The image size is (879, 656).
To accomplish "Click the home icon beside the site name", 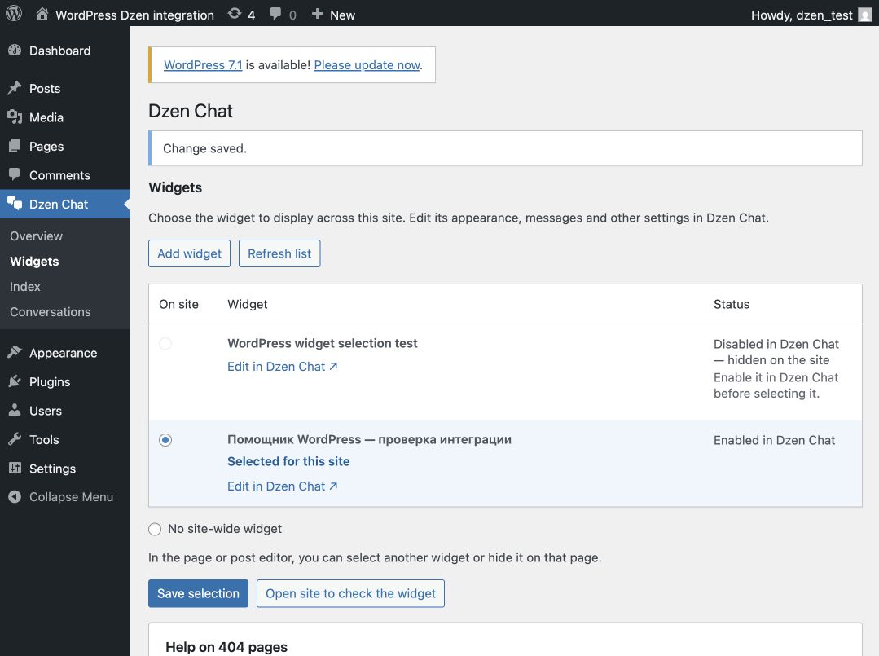I will [x=42, y=14].
